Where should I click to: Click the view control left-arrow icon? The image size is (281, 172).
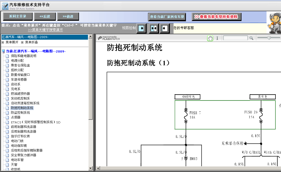(165, 28)
